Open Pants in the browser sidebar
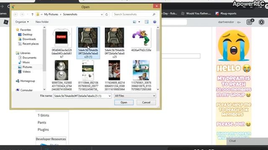Screen dimensions: 268x150 tap(42, 122)
